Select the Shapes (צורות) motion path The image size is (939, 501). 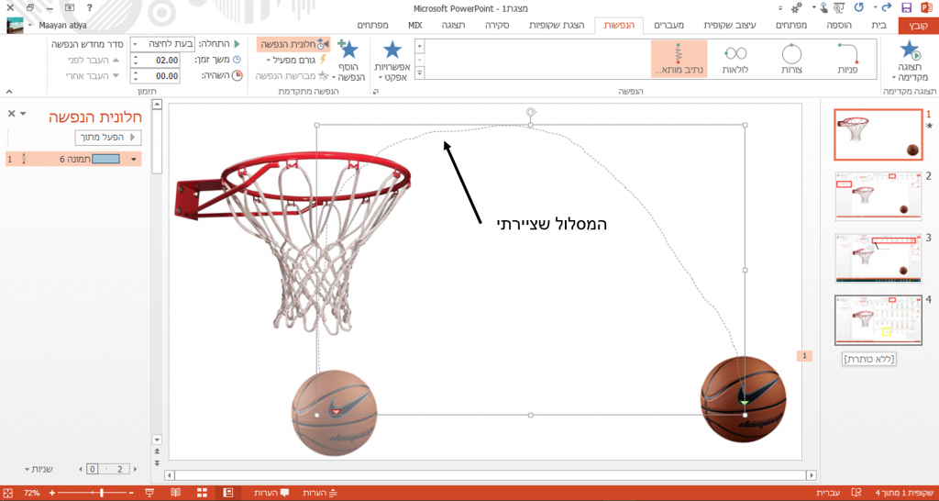click(791, 59)
